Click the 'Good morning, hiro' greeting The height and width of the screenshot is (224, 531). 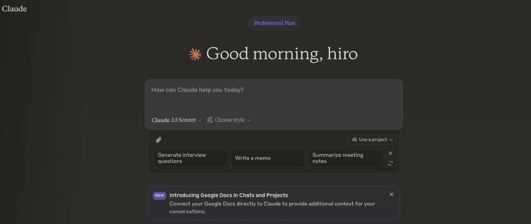282,54
